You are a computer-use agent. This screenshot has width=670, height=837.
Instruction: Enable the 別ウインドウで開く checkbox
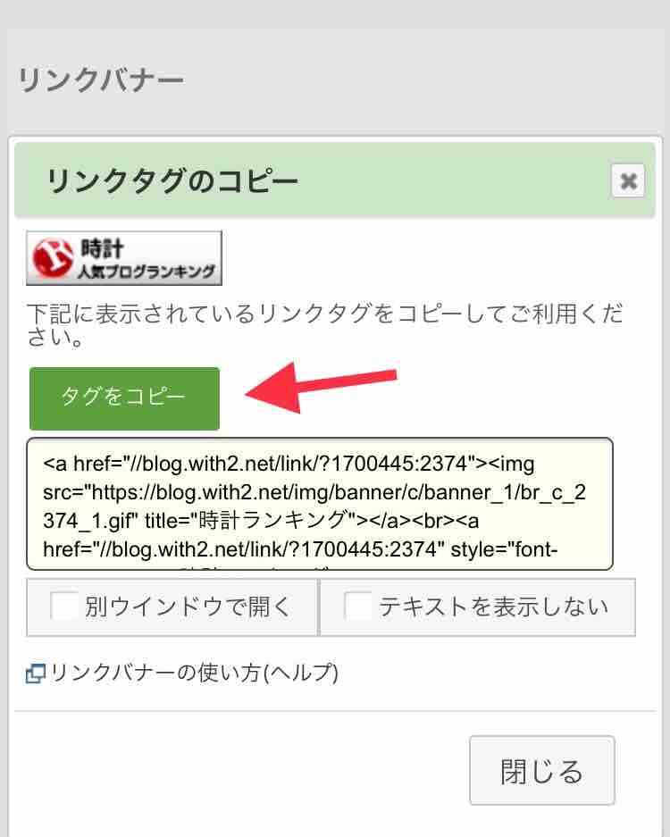(x=64, y=606)
